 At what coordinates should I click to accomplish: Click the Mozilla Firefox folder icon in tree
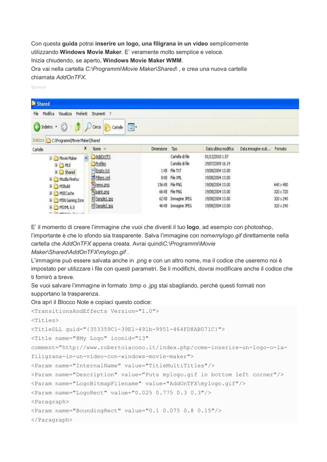tap(56, 179)
